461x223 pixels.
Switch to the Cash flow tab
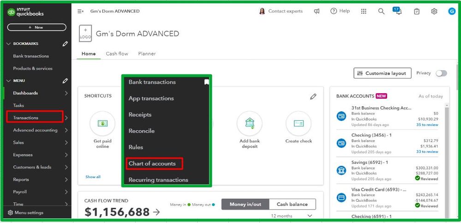[117, 54]
